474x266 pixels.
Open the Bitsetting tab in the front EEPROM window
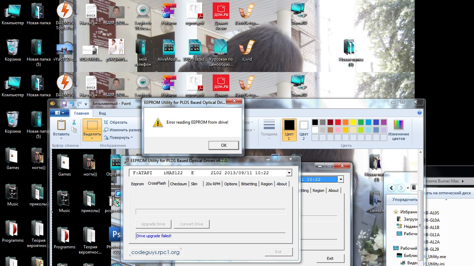point(249,184)
